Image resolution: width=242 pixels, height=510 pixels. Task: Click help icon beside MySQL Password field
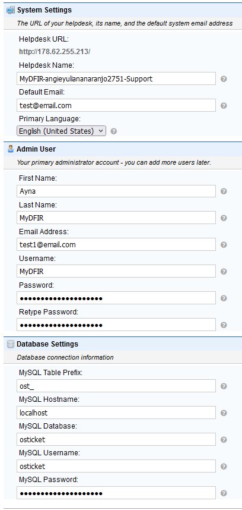pos(224,493)
